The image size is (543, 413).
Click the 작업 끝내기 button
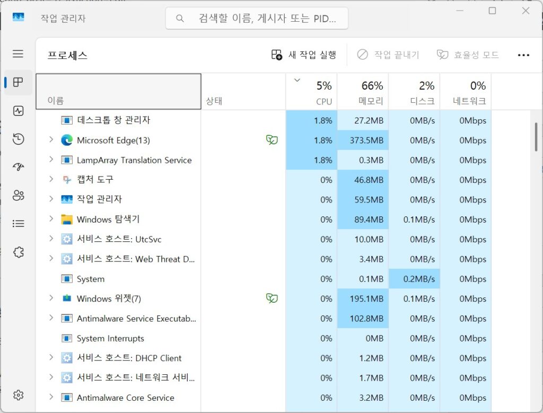[x=388, y=55]
